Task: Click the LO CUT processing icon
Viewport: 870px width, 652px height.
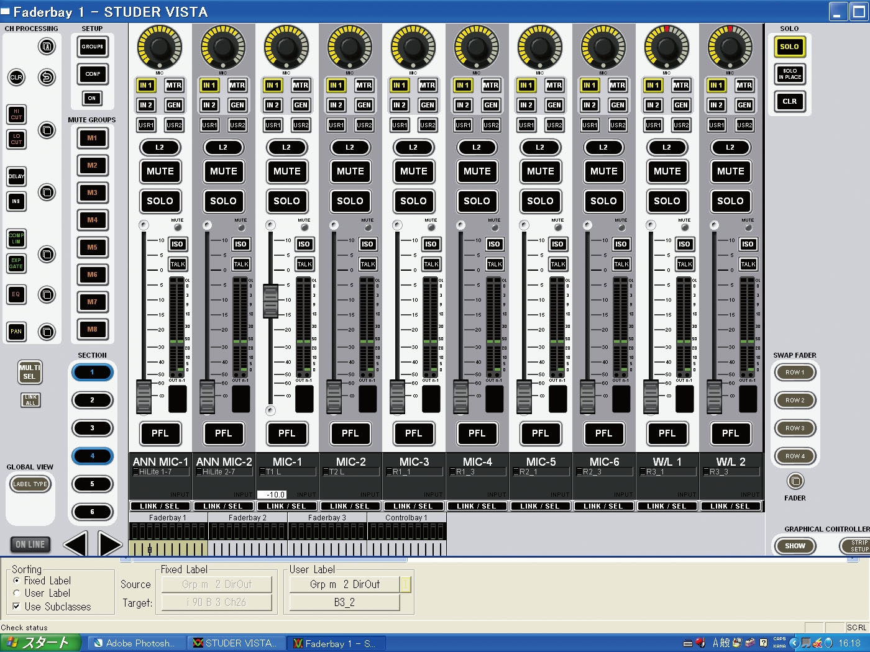Action: tap(16, 139)
